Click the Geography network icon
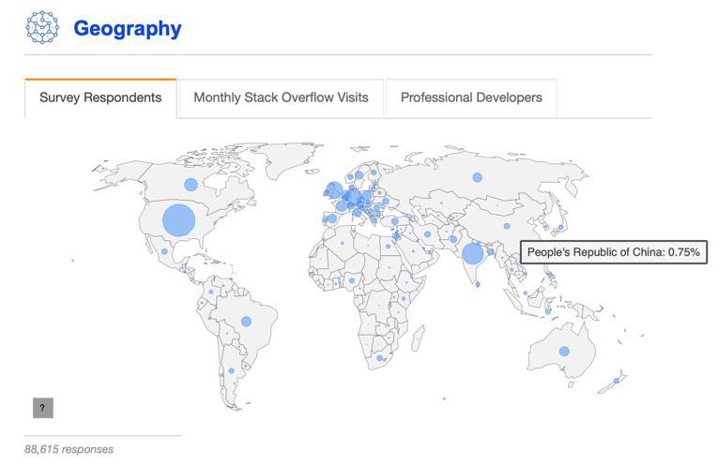The width and height of the screenshot is (718, 466). click(42, 28)
